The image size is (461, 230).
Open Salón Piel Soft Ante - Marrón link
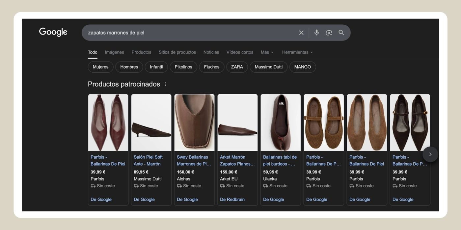148,160
